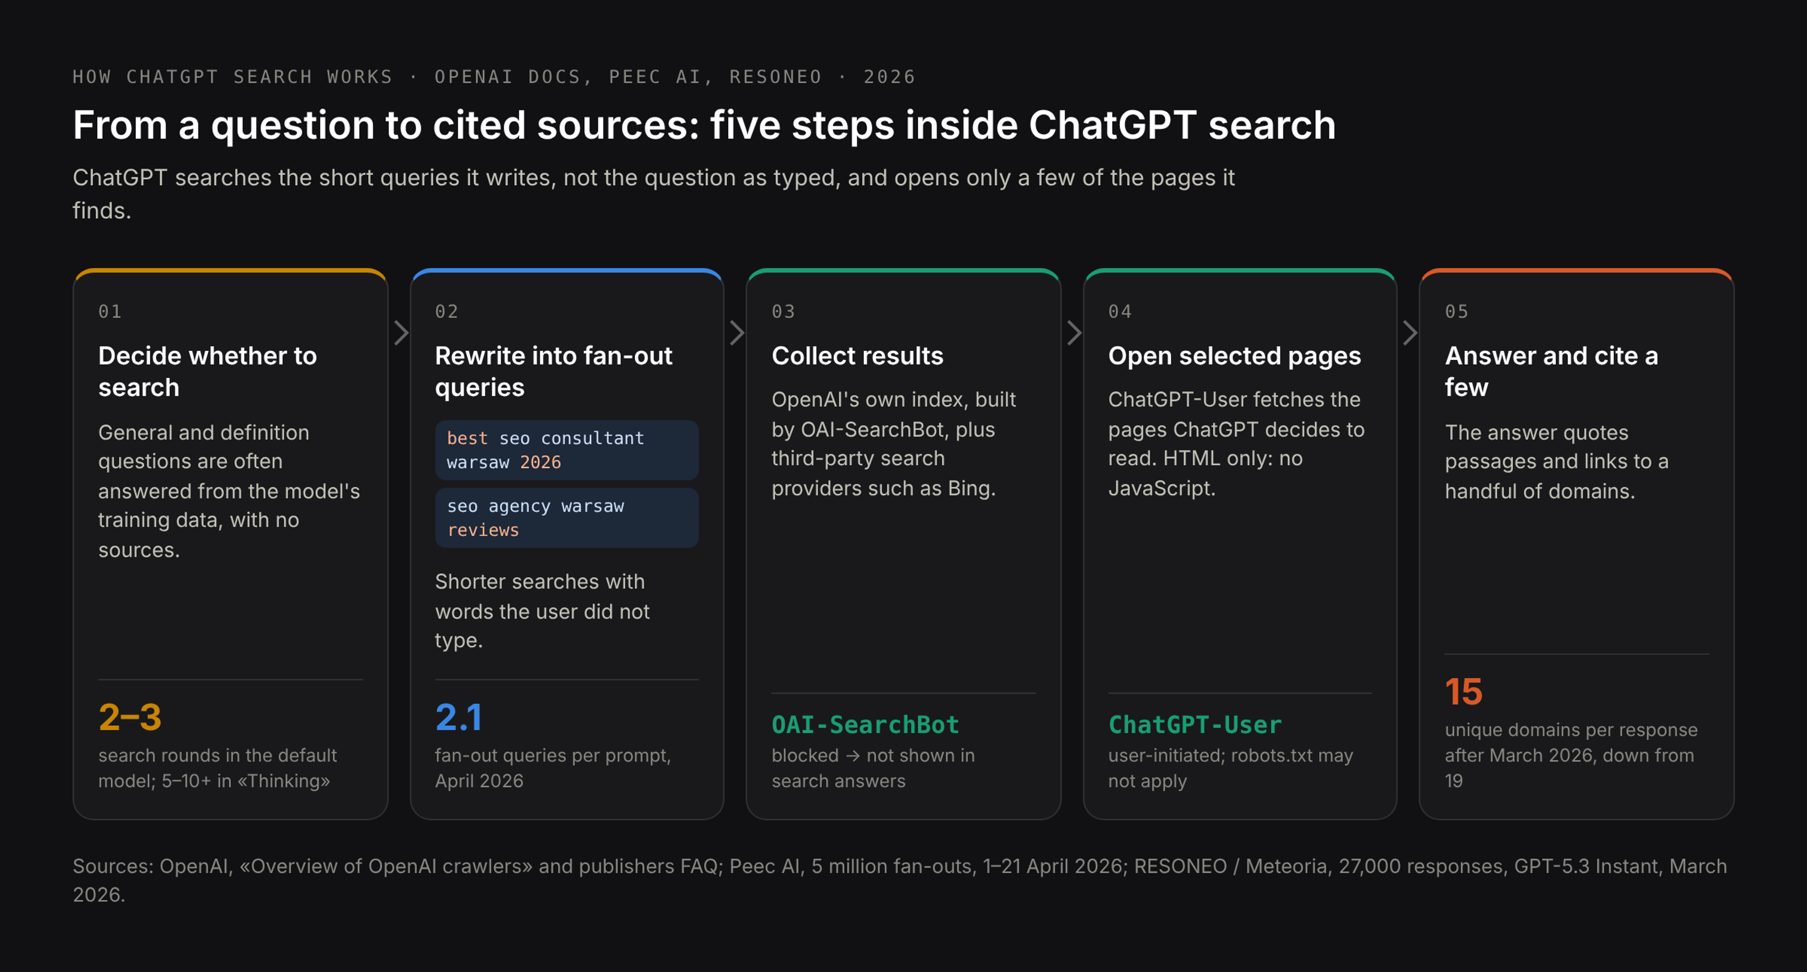The width and height of the screenshot is (1807, 972).
Task: Click the main title 'From a question to cited sources'
Action: [704, 125]
